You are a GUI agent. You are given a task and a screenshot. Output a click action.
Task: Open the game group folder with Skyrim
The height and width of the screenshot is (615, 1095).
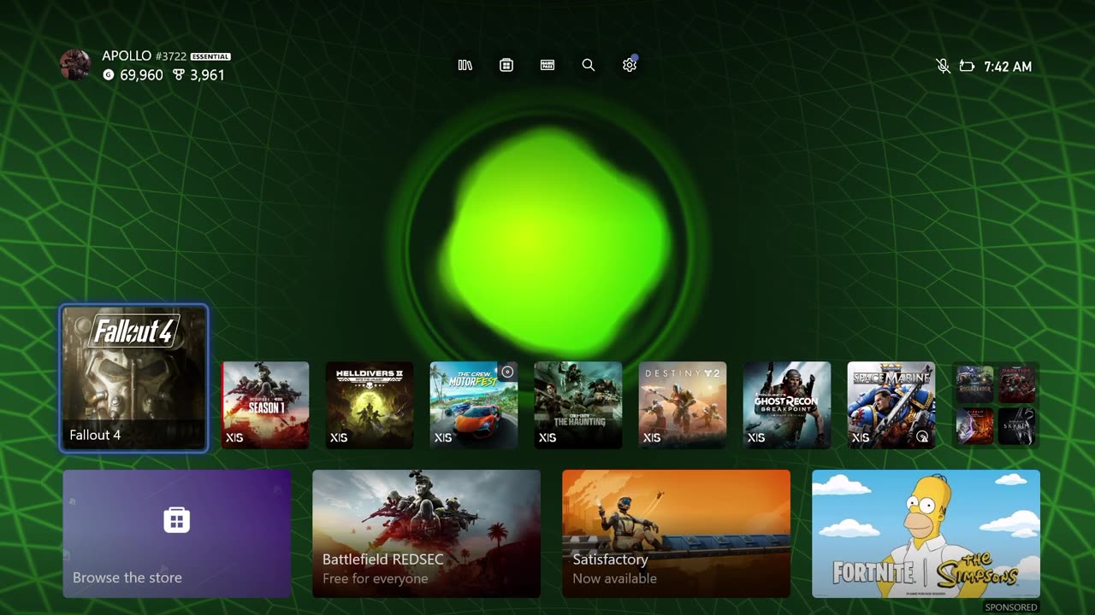click(996, 405)
